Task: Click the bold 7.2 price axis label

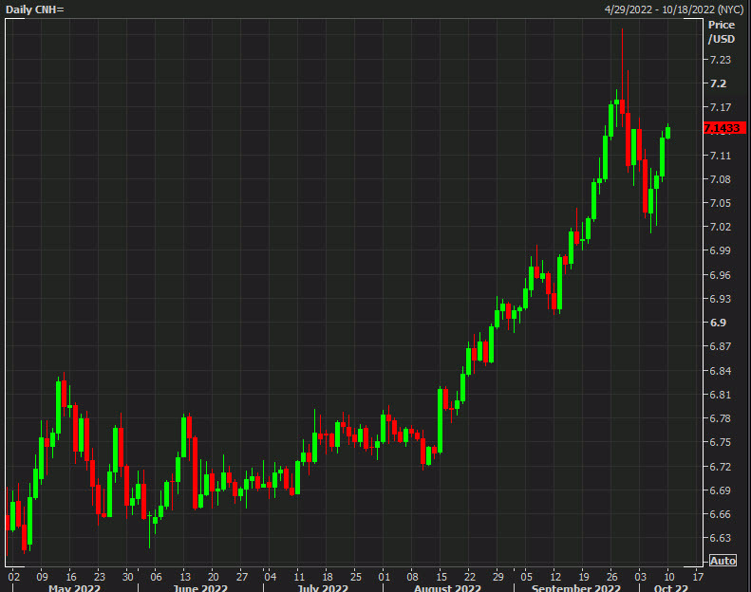Action: [x=718, y=83]
